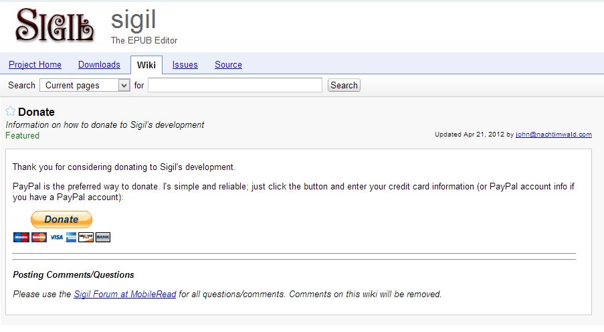Expand the Current pages search dropdown

pyautogui.click(x=85, y=85)
